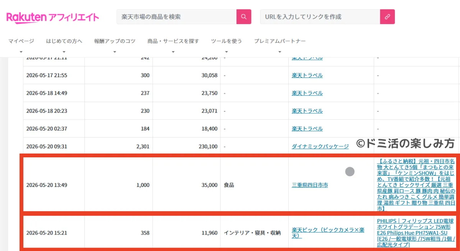Open the 楽天ビック（ビックカメラ×楽天） shop link
460x251 pixels.
[x=328, y=233]
